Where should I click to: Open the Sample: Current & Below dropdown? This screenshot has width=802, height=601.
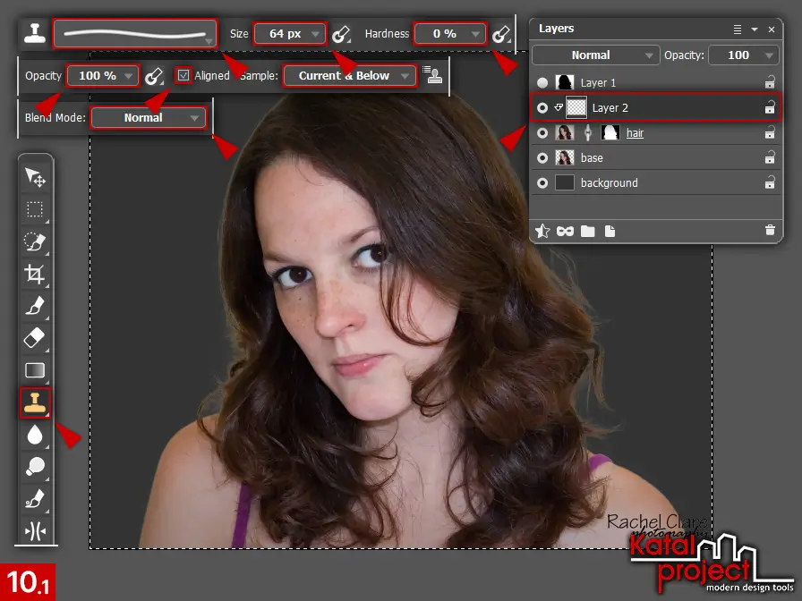pos(348,76)
